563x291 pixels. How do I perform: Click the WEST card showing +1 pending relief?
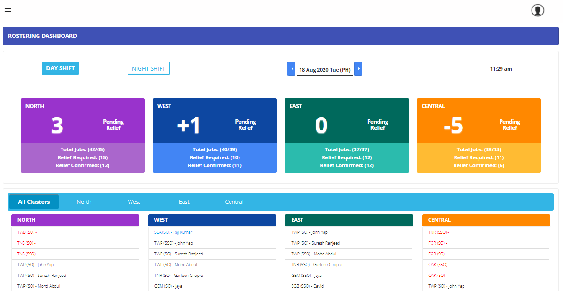(x=214, y=135)
